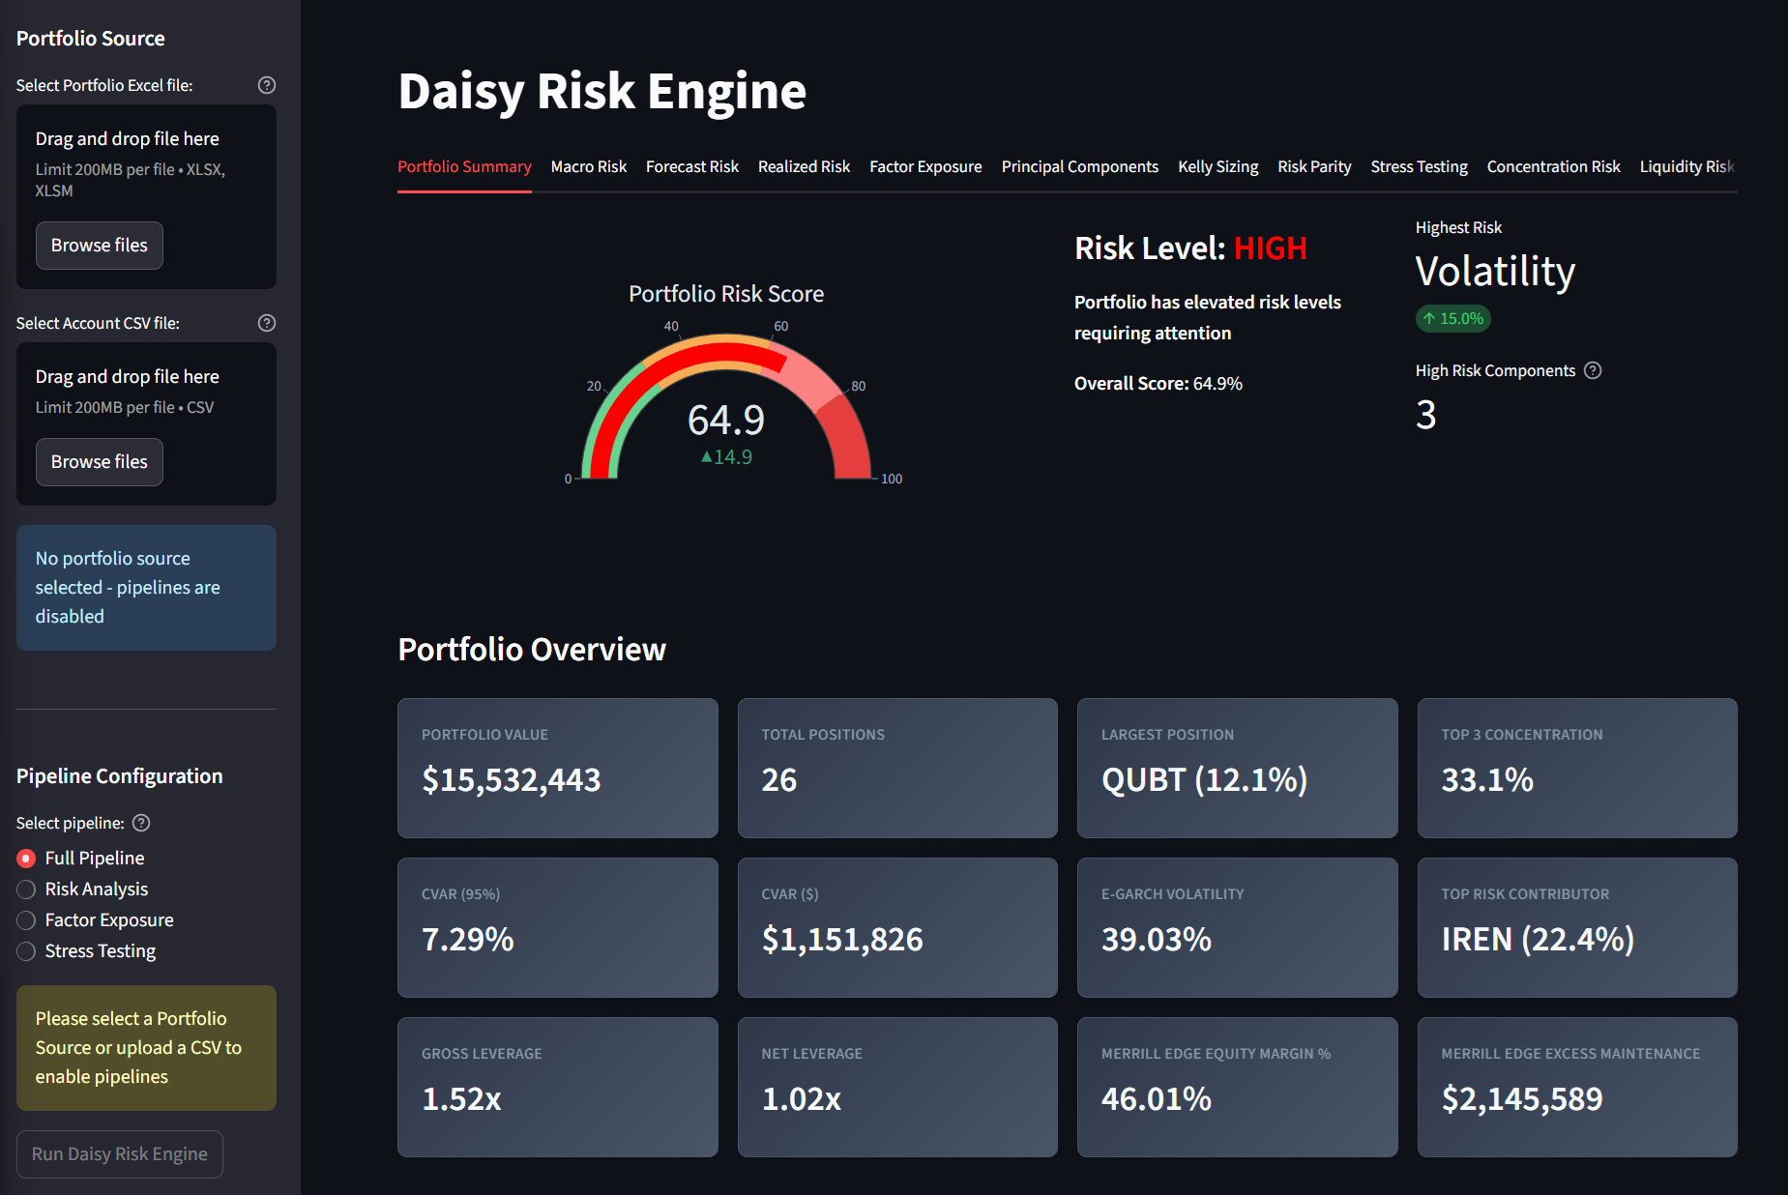Select the Full Pipeline radio option
Image resolution: width=1788 pixels, height=1195 pixels.
[x=27, y=859]
